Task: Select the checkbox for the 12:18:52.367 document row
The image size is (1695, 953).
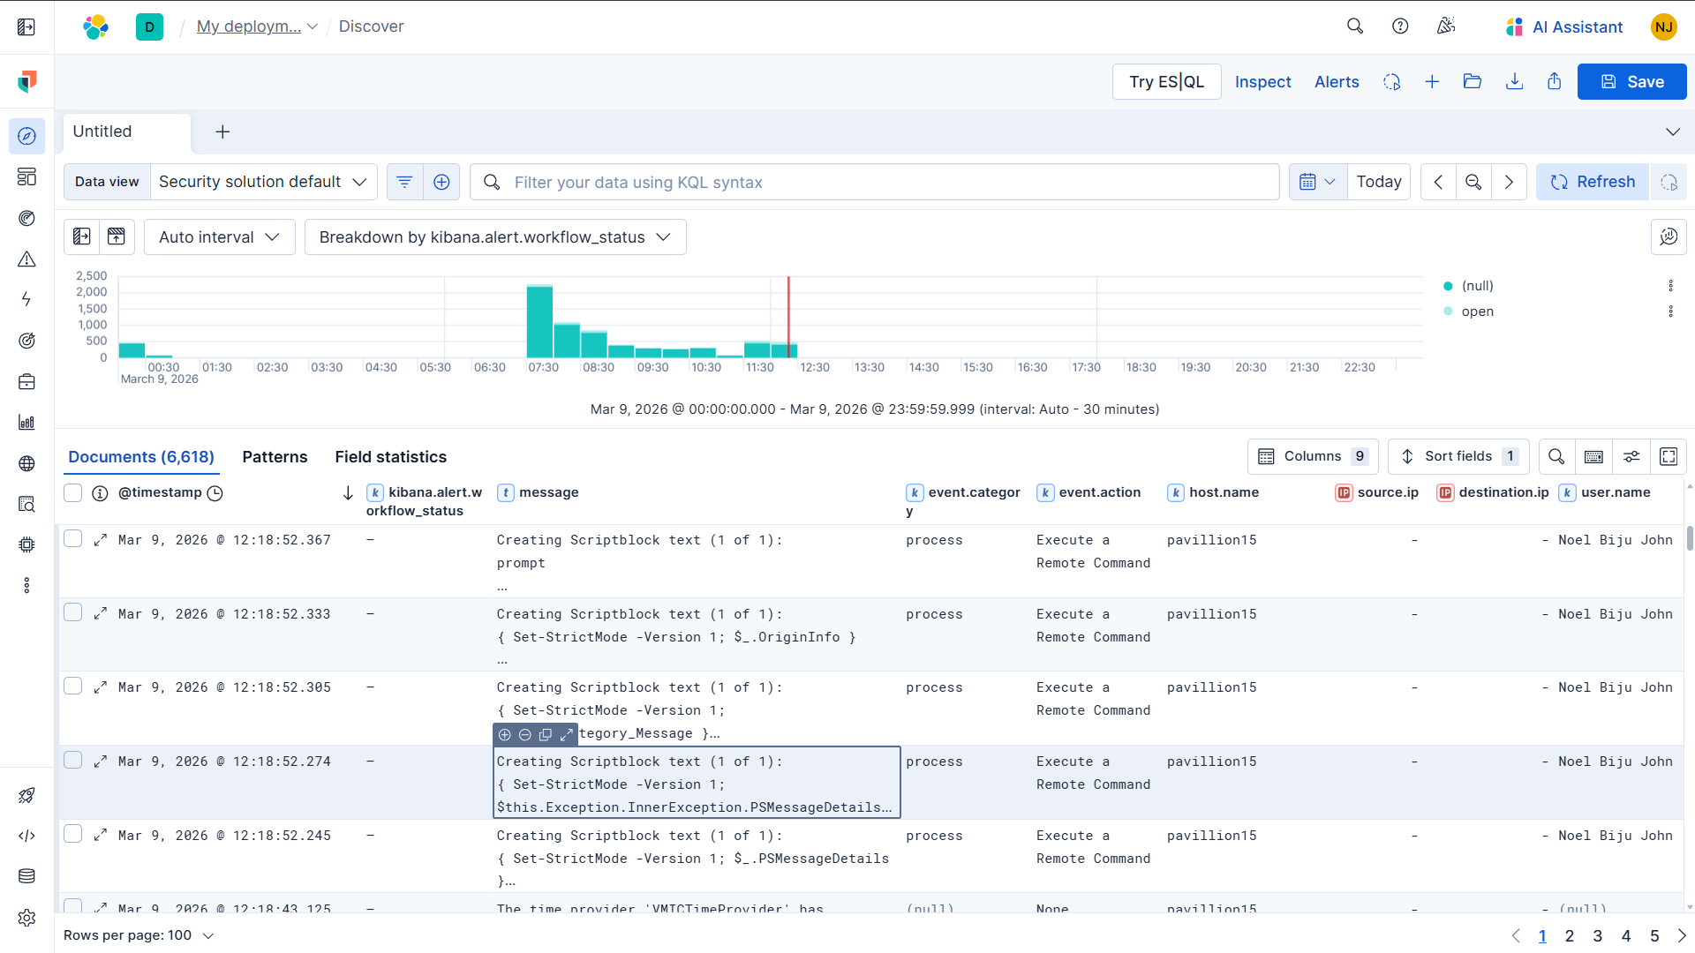Action: pos(72,538)
